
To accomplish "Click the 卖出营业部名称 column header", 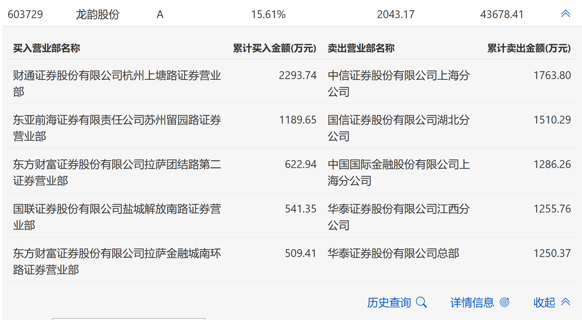I will point(361,48).
